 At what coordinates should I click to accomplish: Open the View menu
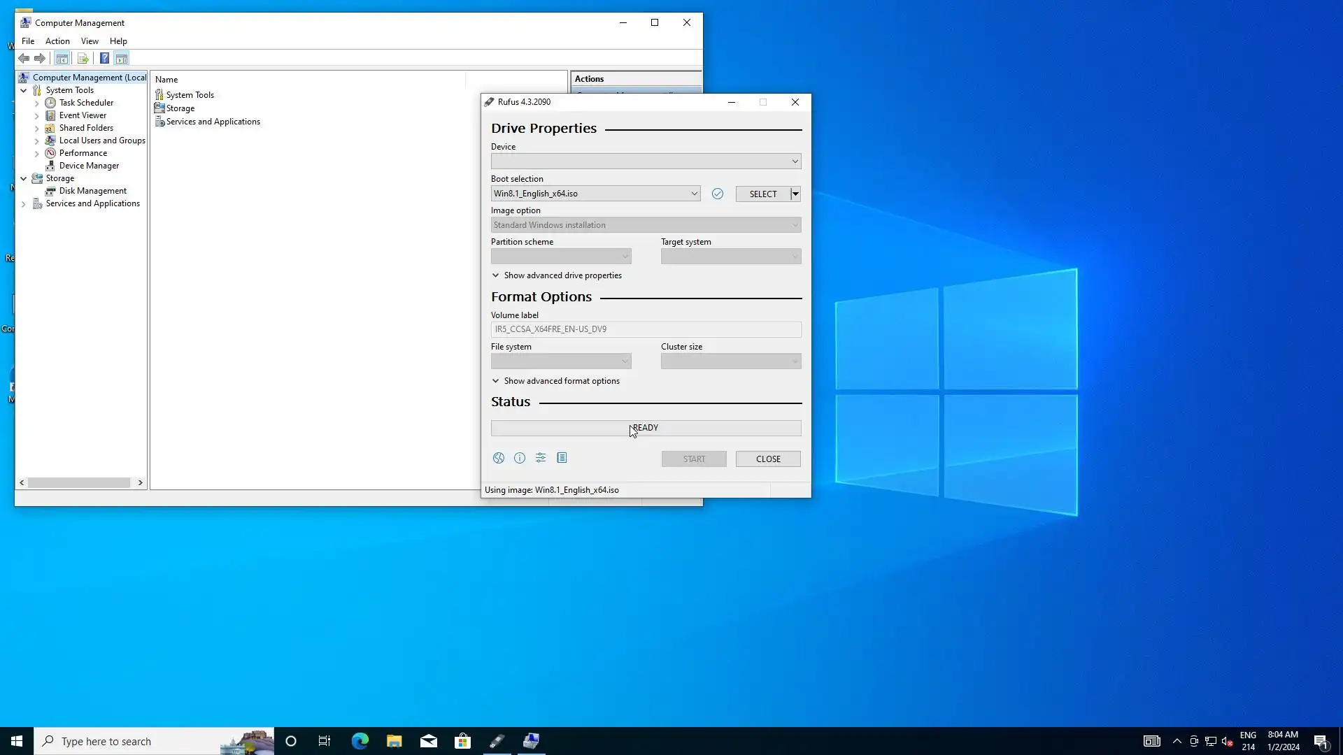coord(90,41)
